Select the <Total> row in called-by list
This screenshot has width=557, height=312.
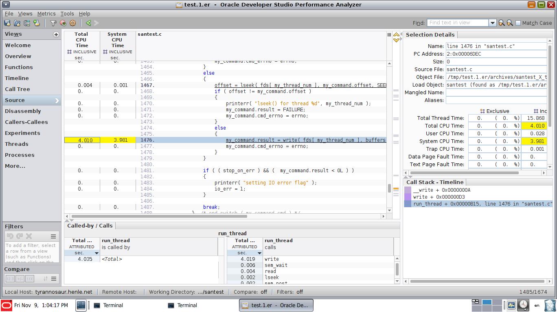[141, 259]
